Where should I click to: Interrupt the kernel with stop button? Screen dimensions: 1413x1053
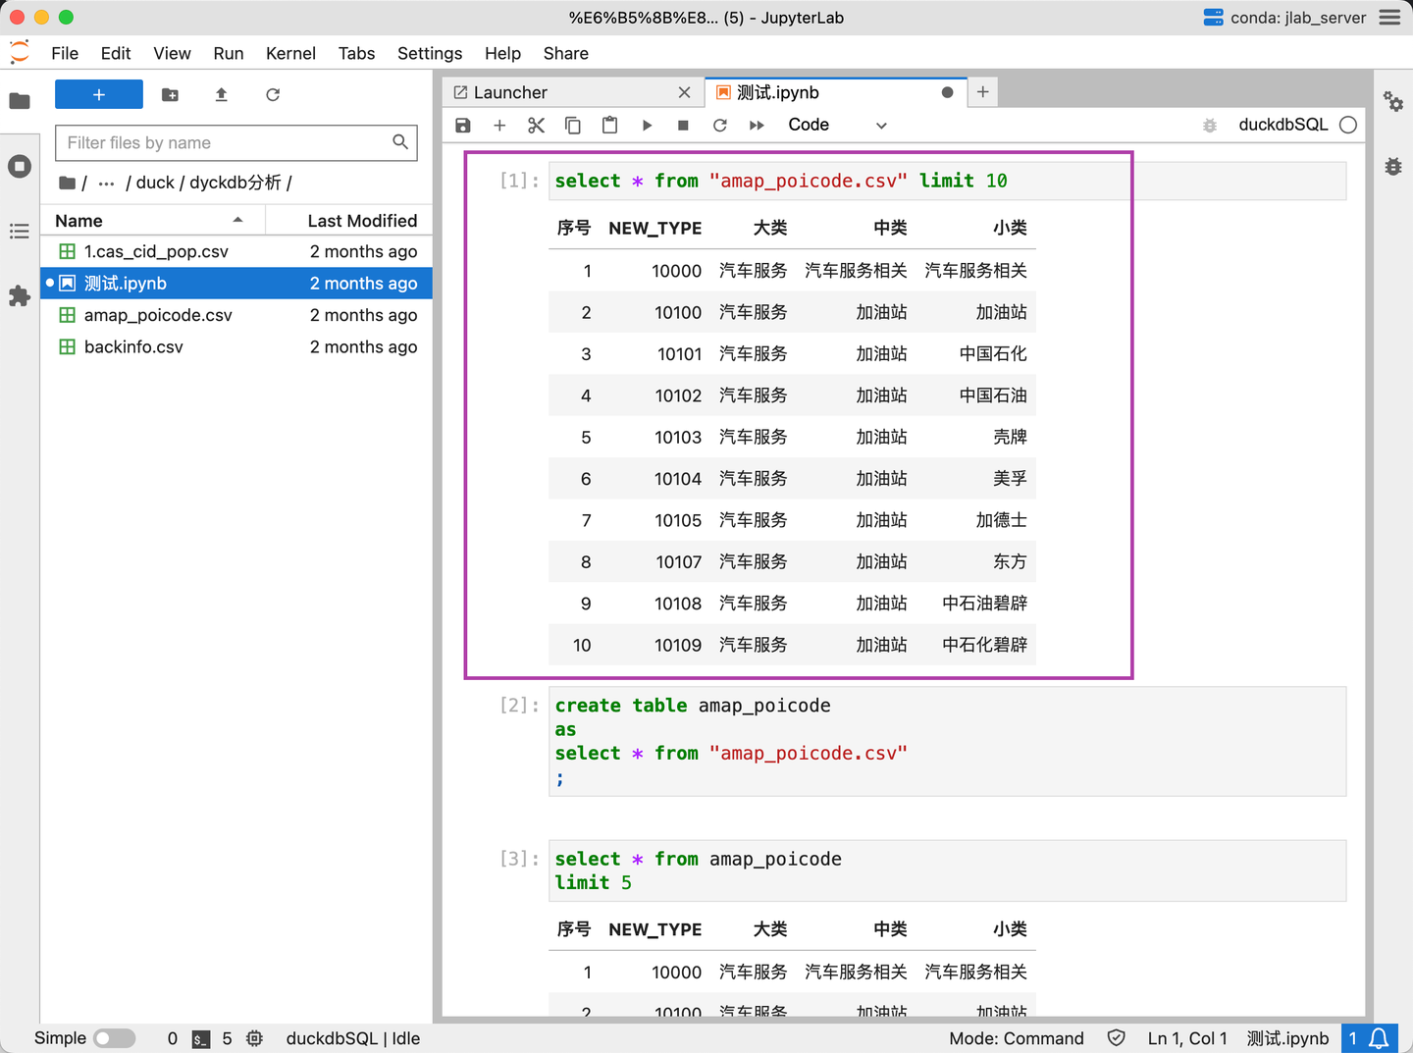pos(683,125)
